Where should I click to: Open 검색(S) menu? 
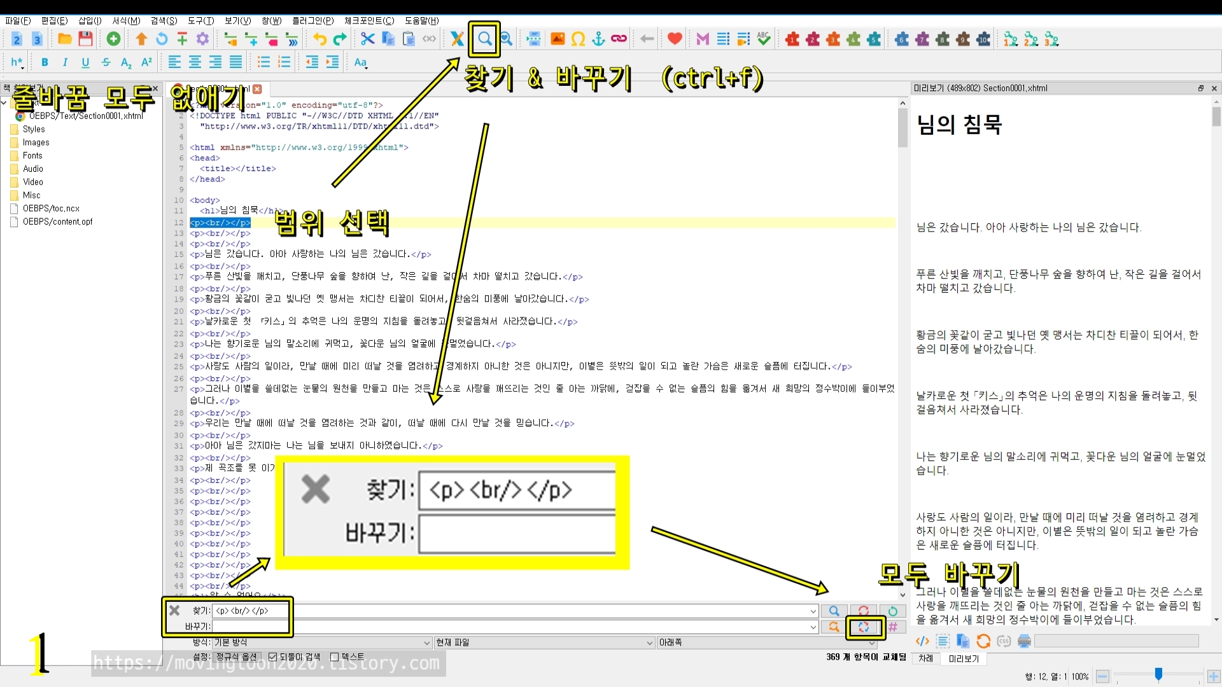click(164, 20)
